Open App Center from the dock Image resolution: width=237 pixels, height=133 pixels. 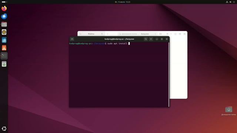pyautogui.click(x=4, y=48)
